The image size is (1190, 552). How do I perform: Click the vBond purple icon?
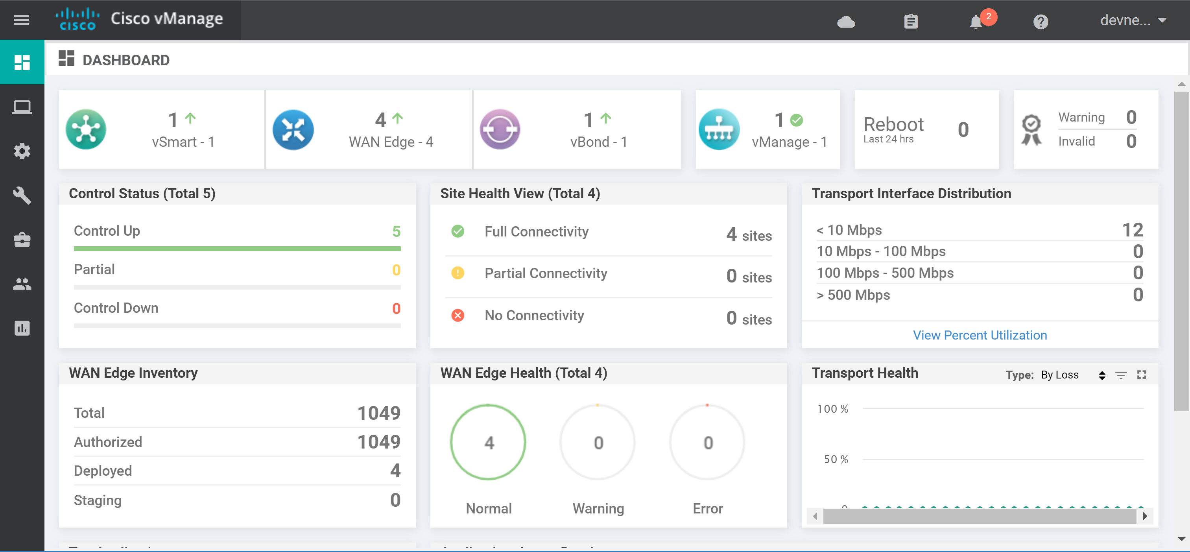tap(500, 129)
